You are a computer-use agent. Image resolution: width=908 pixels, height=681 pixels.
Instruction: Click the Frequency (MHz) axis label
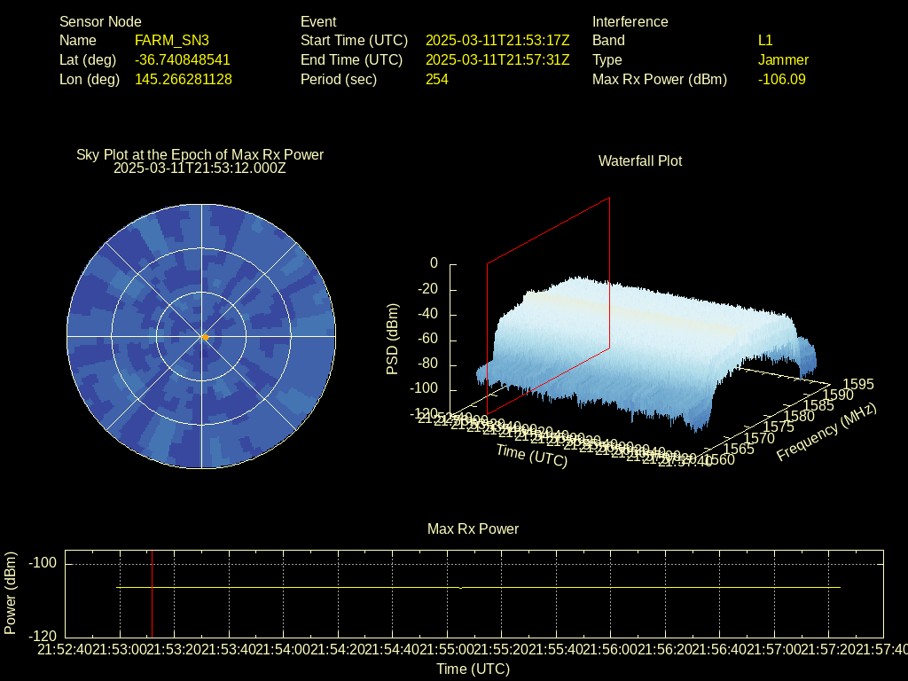coord(826,432)
